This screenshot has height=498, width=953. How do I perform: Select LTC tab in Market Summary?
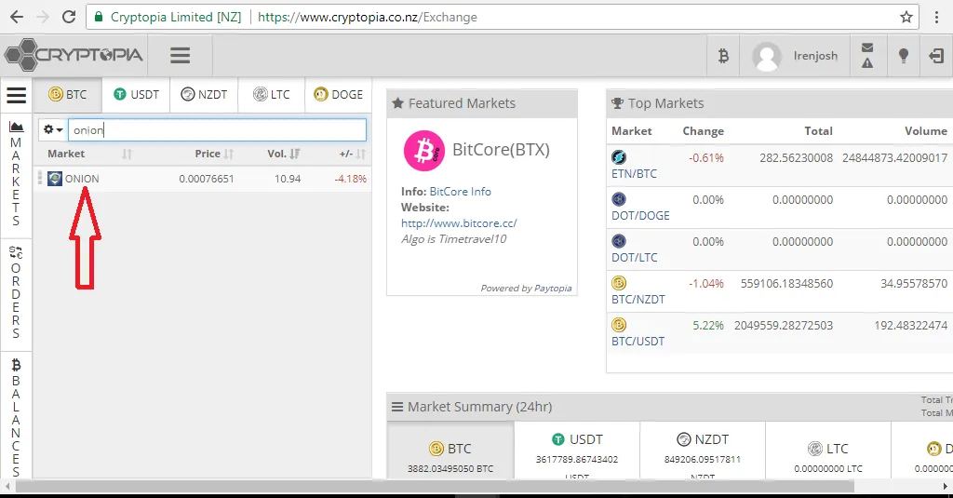point(828,450)
